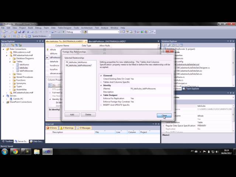The width and height of the screenshot is (236, 177).
Task: Select tabAlunos table
Action: click(x=24, y=65)
